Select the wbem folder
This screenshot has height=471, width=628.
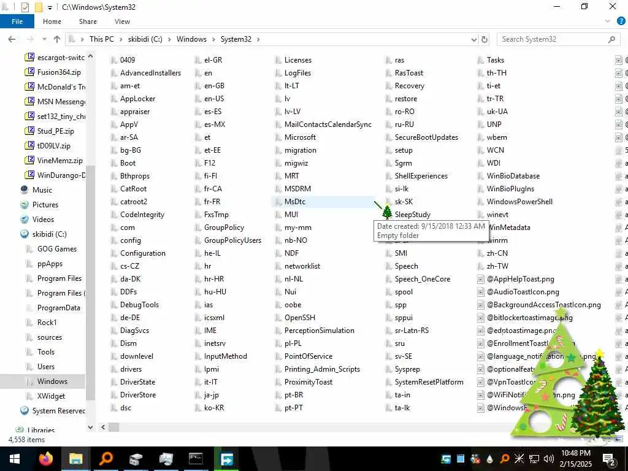(497, 137)
